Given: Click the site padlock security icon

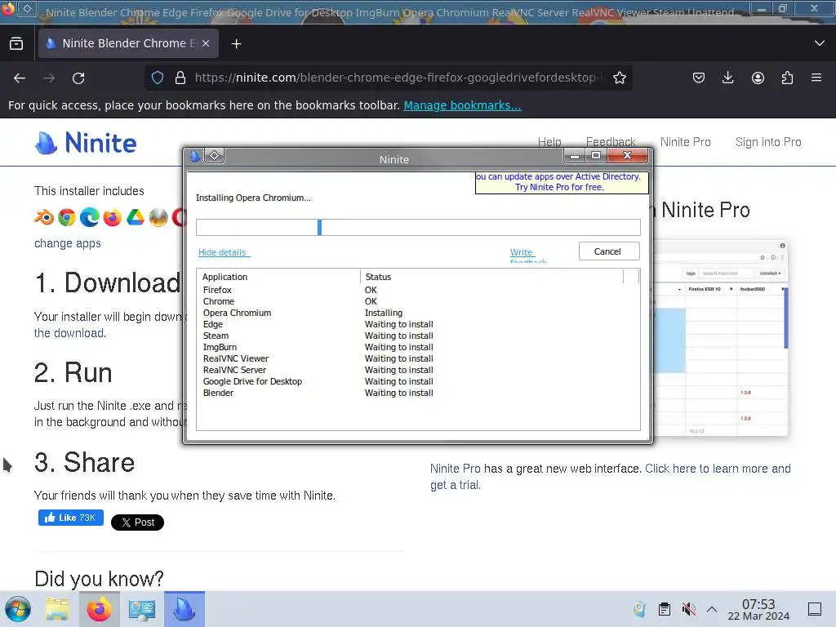Looking at the screenshot, I should (x=180, y=78).
